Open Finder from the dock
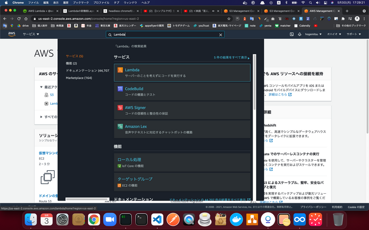Screen dimensions: 369x230 click(x=31, y=220)
